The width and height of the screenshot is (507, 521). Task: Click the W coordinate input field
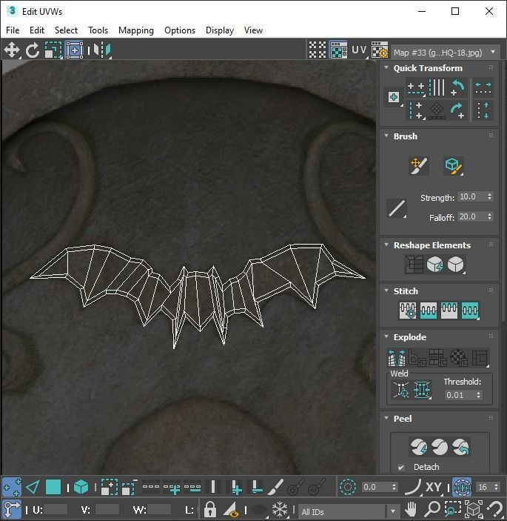159,509
